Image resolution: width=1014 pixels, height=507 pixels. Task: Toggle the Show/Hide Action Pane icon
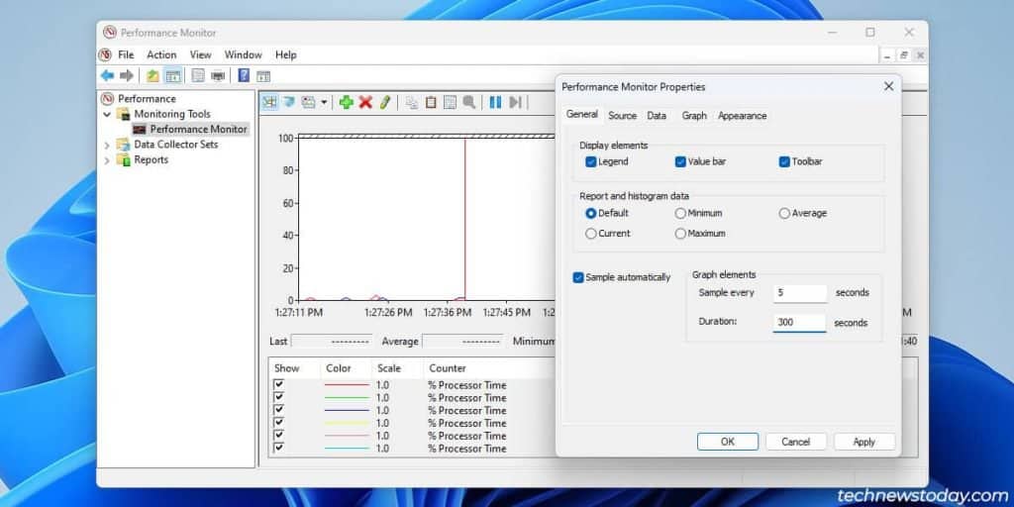click(x=263, y=76)
